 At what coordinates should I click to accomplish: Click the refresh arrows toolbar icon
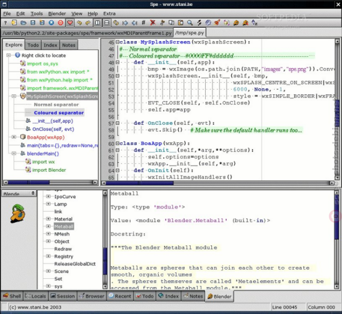click(x=116, y=23)
